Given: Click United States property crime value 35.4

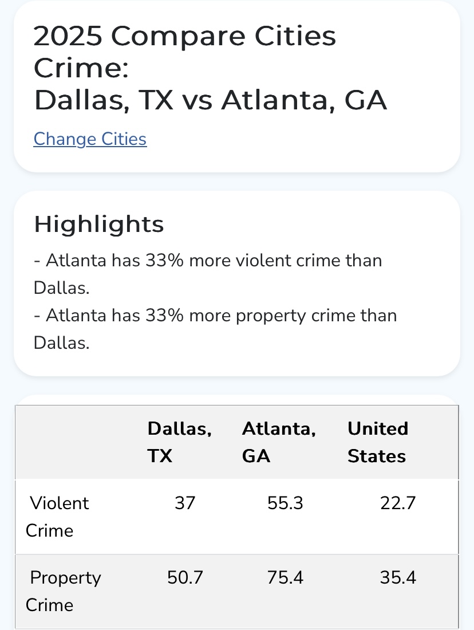Looking at the screenshot, I should [x=398, y=577].
